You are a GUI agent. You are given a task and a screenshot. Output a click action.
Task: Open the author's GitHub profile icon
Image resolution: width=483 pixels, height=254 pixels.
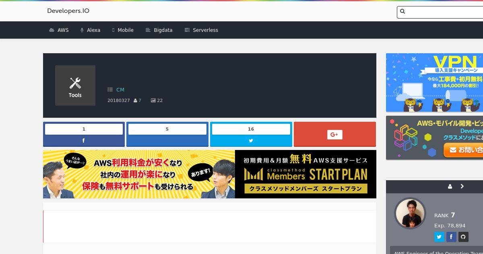click(x=463, y=237)
